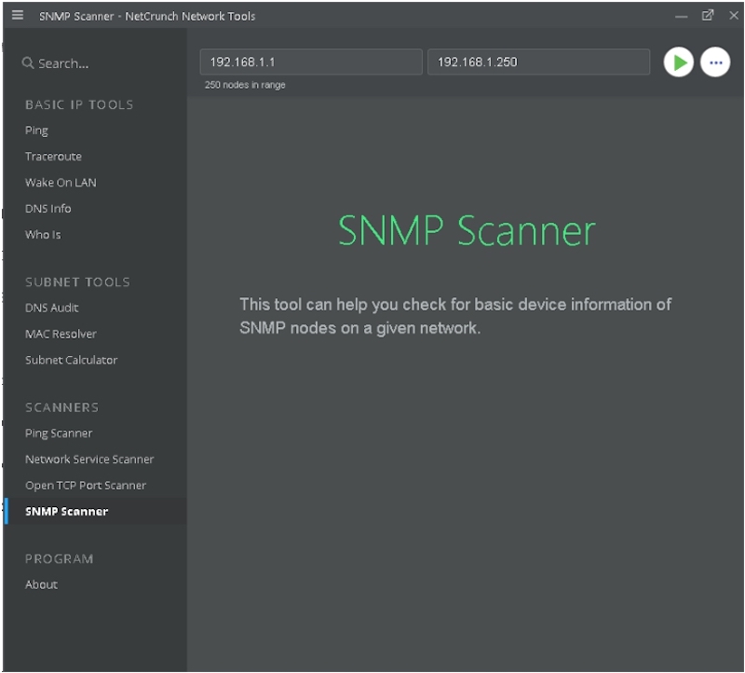
Task: Open the Who Is tool
Action: pos(43,235)
